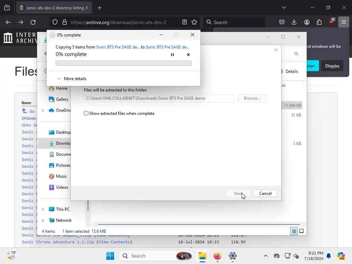Click Explorer horizontal scrollbar
The image size is (352, 264).
[199, 224]
